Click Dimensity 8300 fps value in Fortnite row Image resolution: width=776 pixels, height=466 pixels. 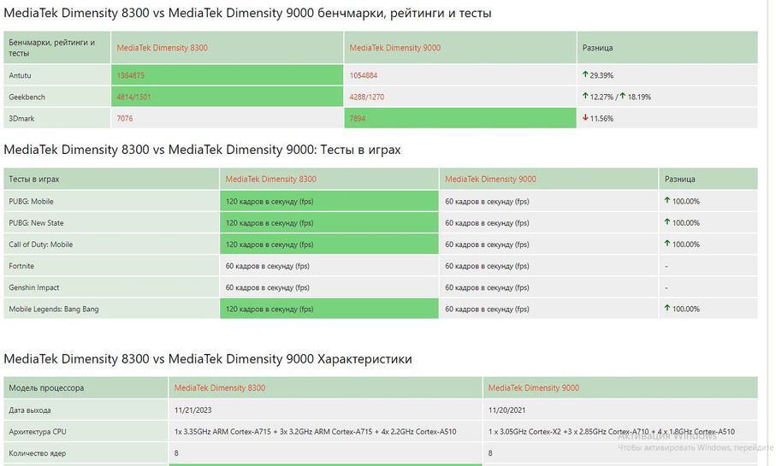pyautogui.click(x=267, y=266)
